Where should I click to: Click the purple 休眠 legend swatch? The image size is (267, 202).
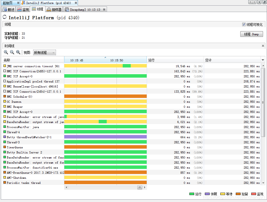(207, 194)
